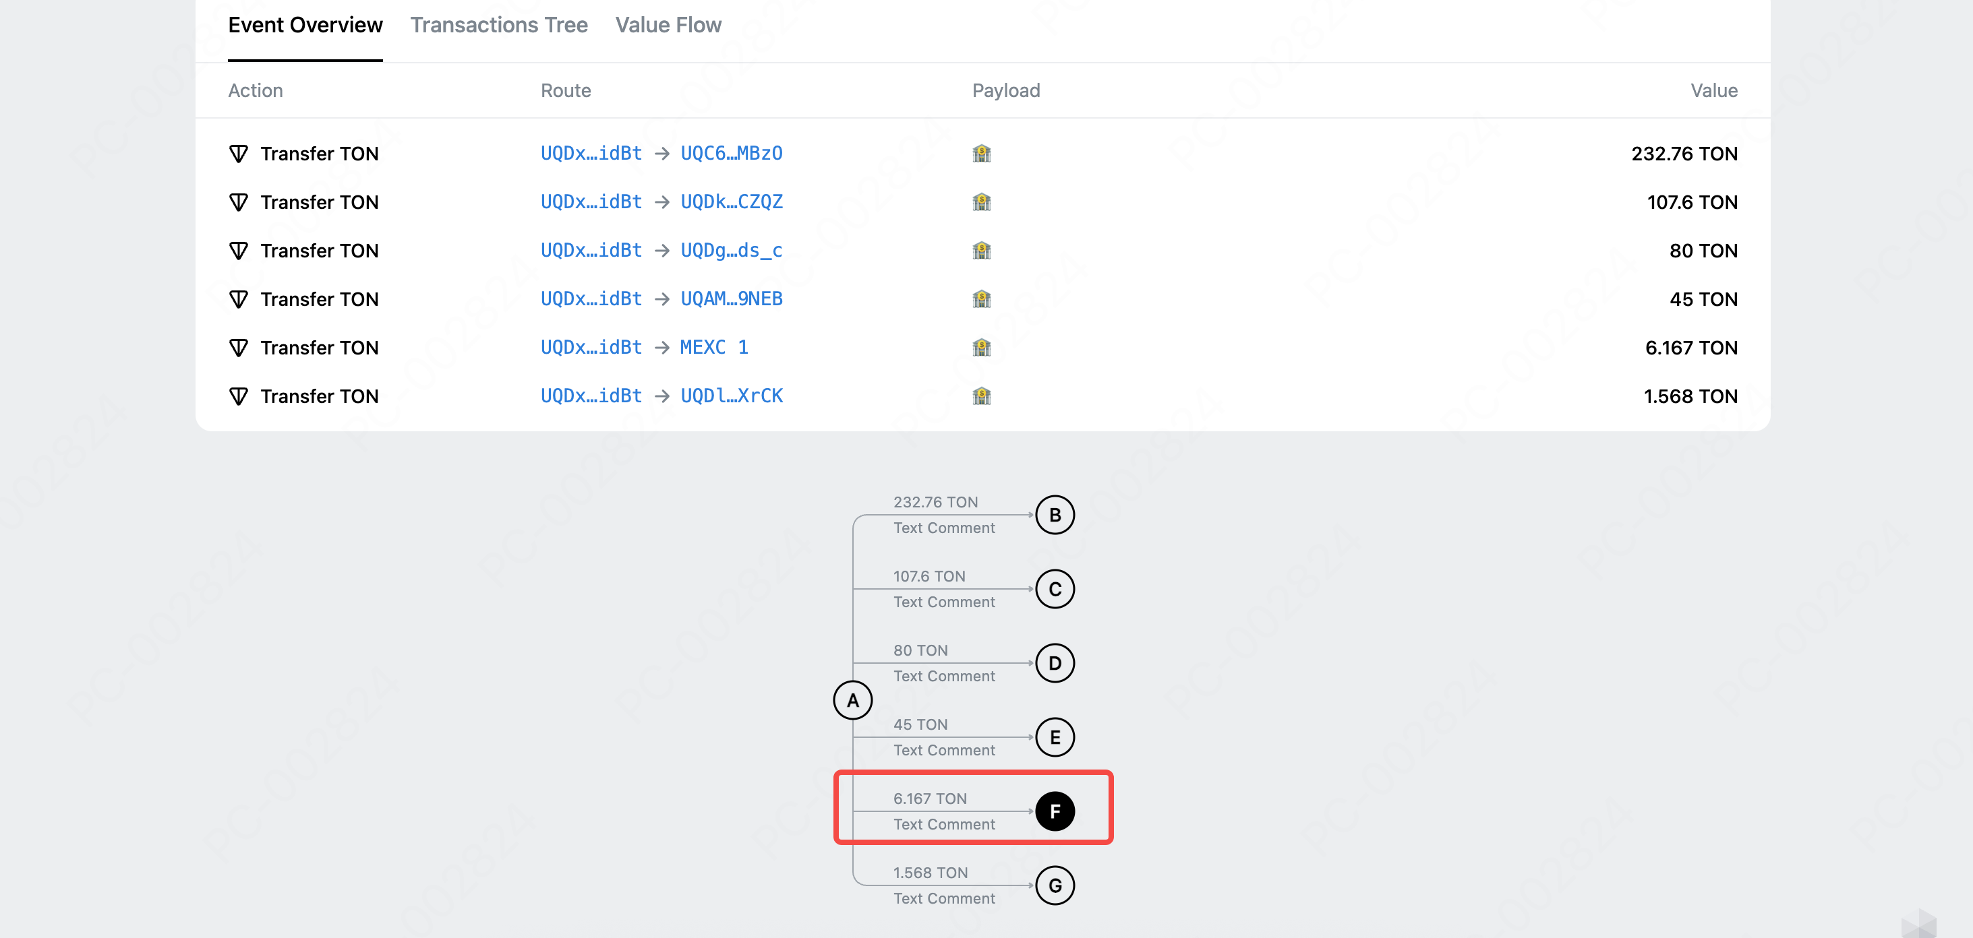Viewport: 1973px width, 938px height.
Task: Click the 1.568 TON label in the diagram
Action: (x=931, y=873)
